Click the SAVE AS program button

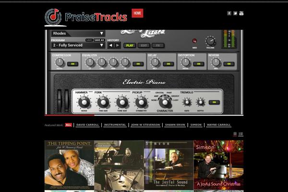[99, 40]
